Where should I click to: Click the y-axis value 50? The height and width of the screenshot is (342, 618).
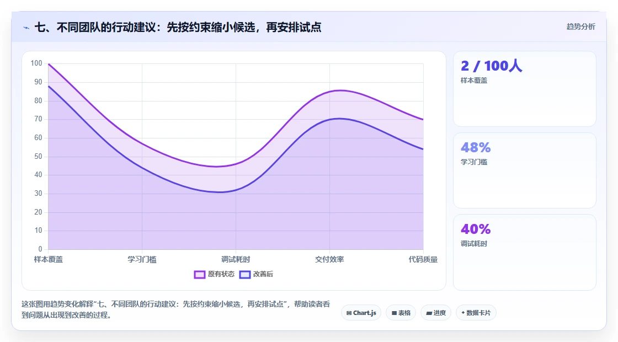click(x=38, y=157)
